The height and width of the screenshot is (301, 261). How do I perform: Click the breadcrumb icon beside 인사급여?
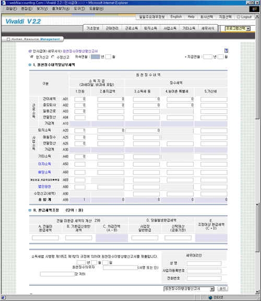[30, 51]
